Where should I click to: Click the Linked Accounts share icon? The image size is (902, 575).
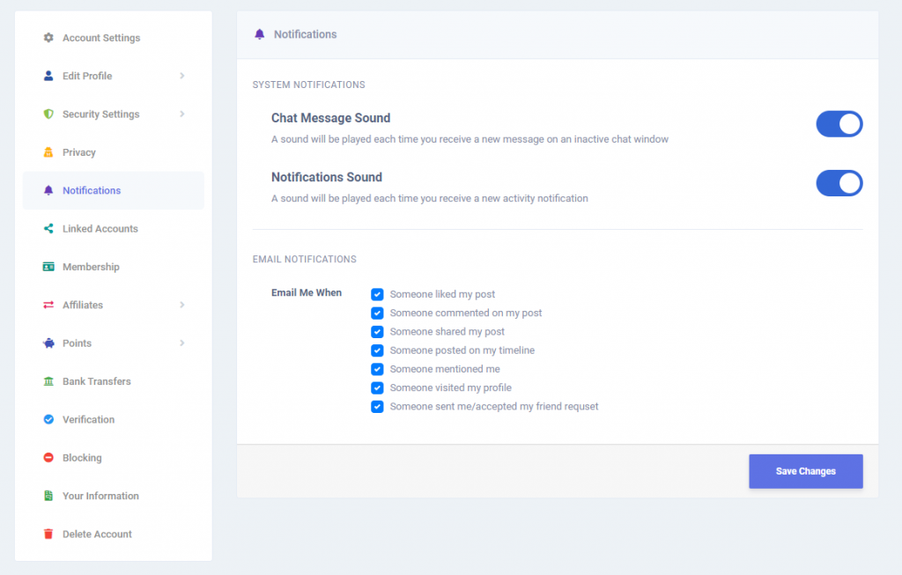(48, 228)
